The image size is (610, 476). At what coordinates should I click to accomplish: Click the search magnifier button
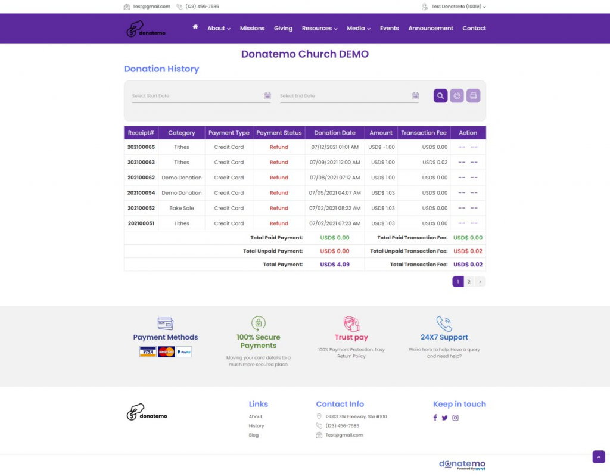[x=440, y=95]
